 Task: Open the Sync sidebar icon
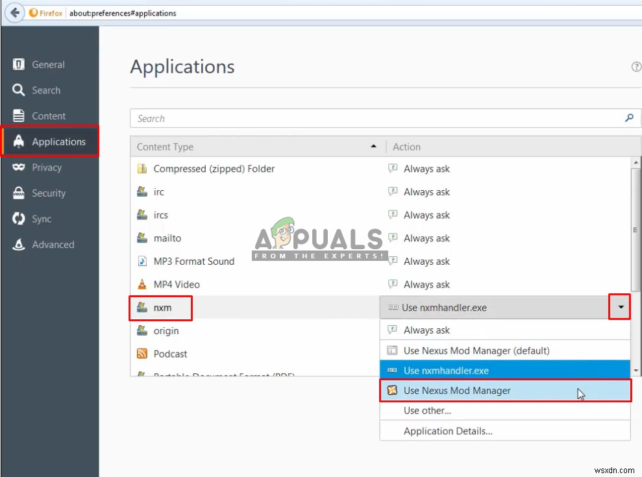(18, 219)
